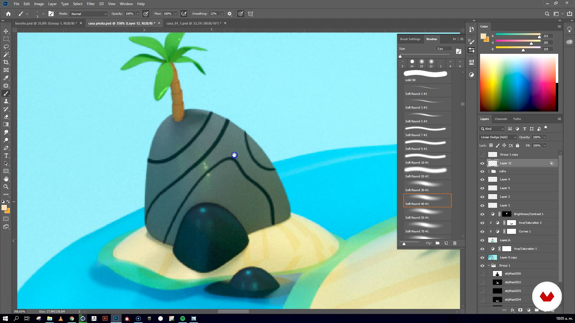Enable pressure for opacity
The width and height of the screenshot is (575, 323).
[146, 14]
